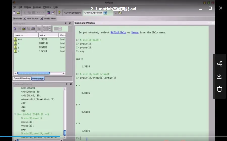
Task: Select 'clf' entry in Command History
Action: [x=23, y=103]
